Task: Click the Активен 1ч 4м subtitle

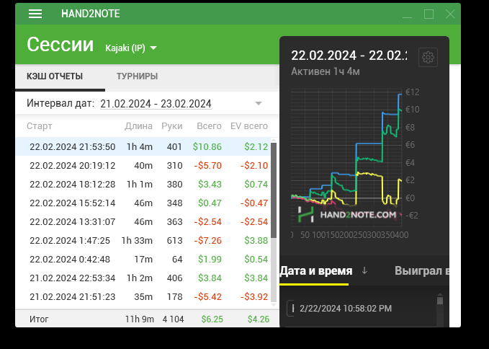Action: coord(326,71)
